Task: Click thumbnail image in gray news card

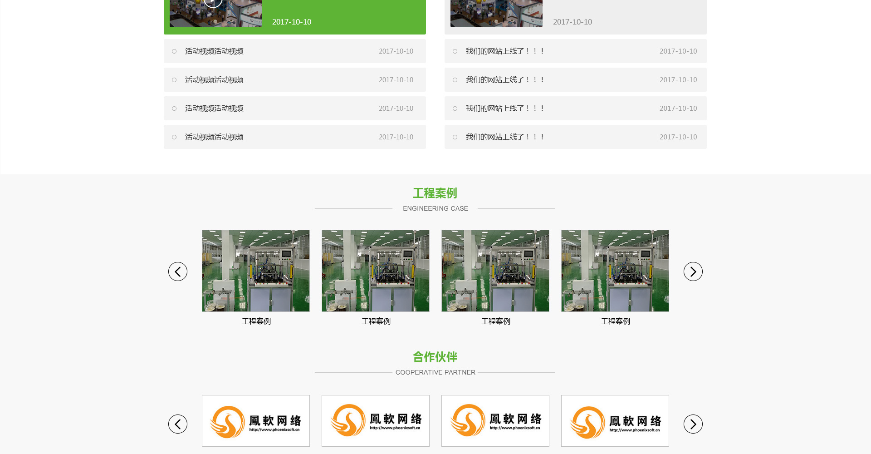Action: click(x=496, y=14)
